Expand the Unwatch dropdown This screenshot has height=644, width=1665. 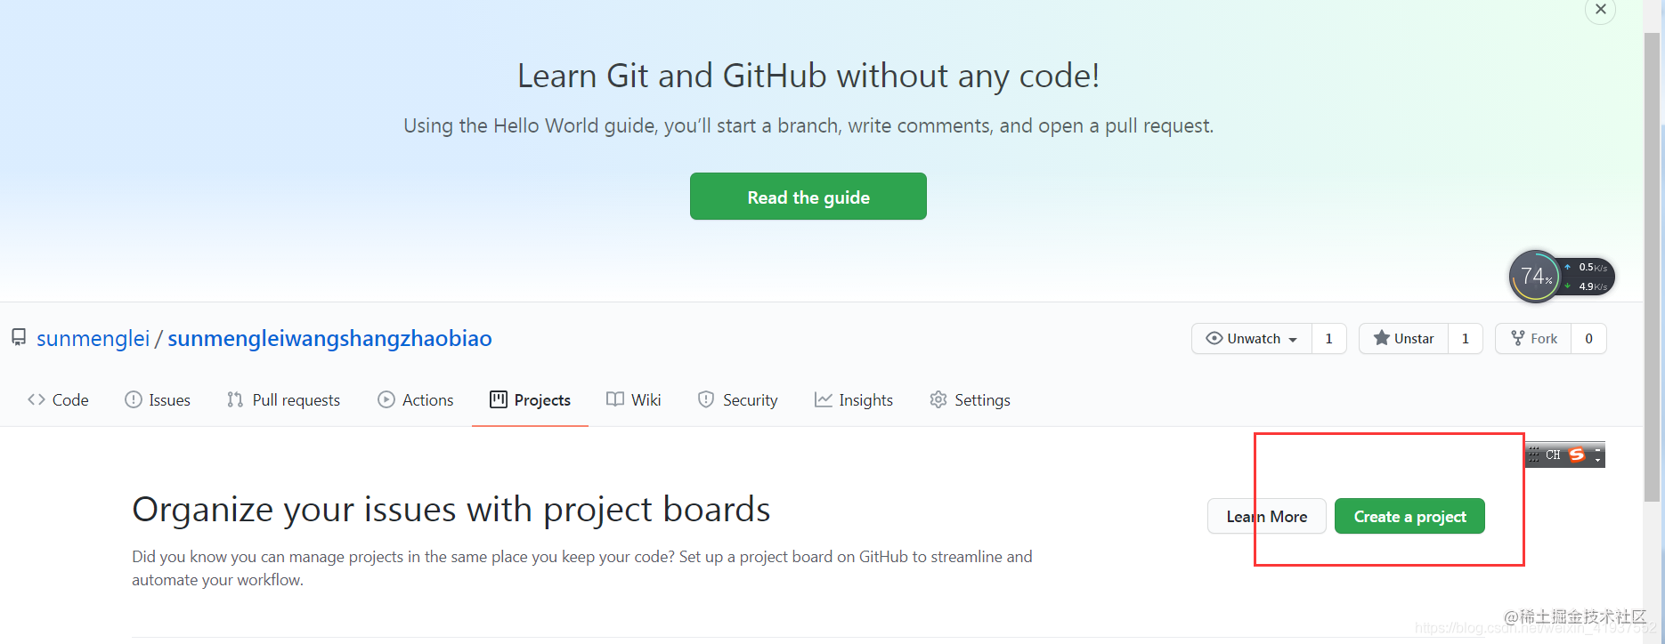coord(1252,338)
